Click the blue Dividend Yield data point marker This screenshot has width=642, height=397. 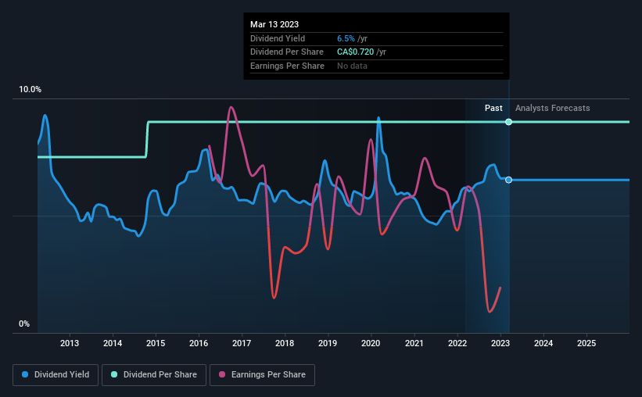(508, 180)
